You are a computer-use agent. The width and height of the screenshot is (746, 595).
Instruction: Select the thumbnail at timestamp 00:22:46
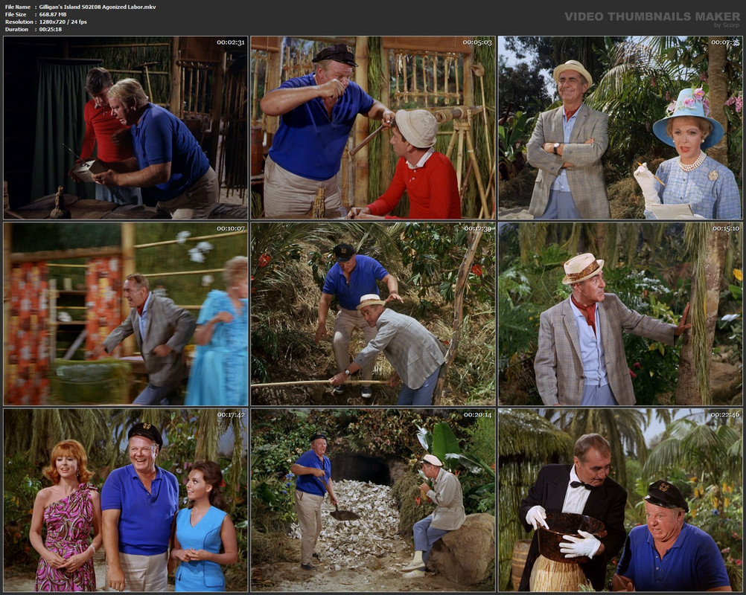(x=620, y=501)
